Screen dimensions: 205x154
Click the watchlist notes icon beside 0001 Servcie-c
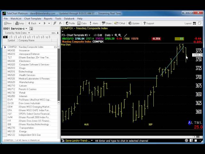coord(31,29)
